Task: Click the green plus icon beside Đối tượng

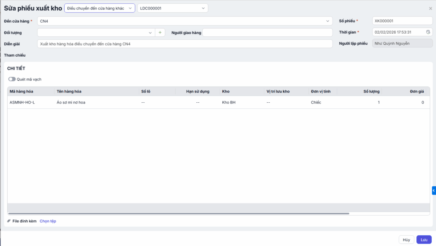Action: coord(160,32)
